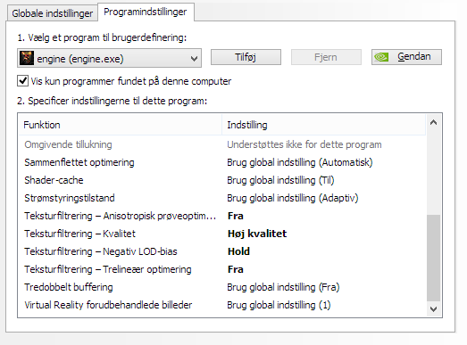Switch to the Globale indstillinger tab
The image size is (467, 345).
click(53, 13)
